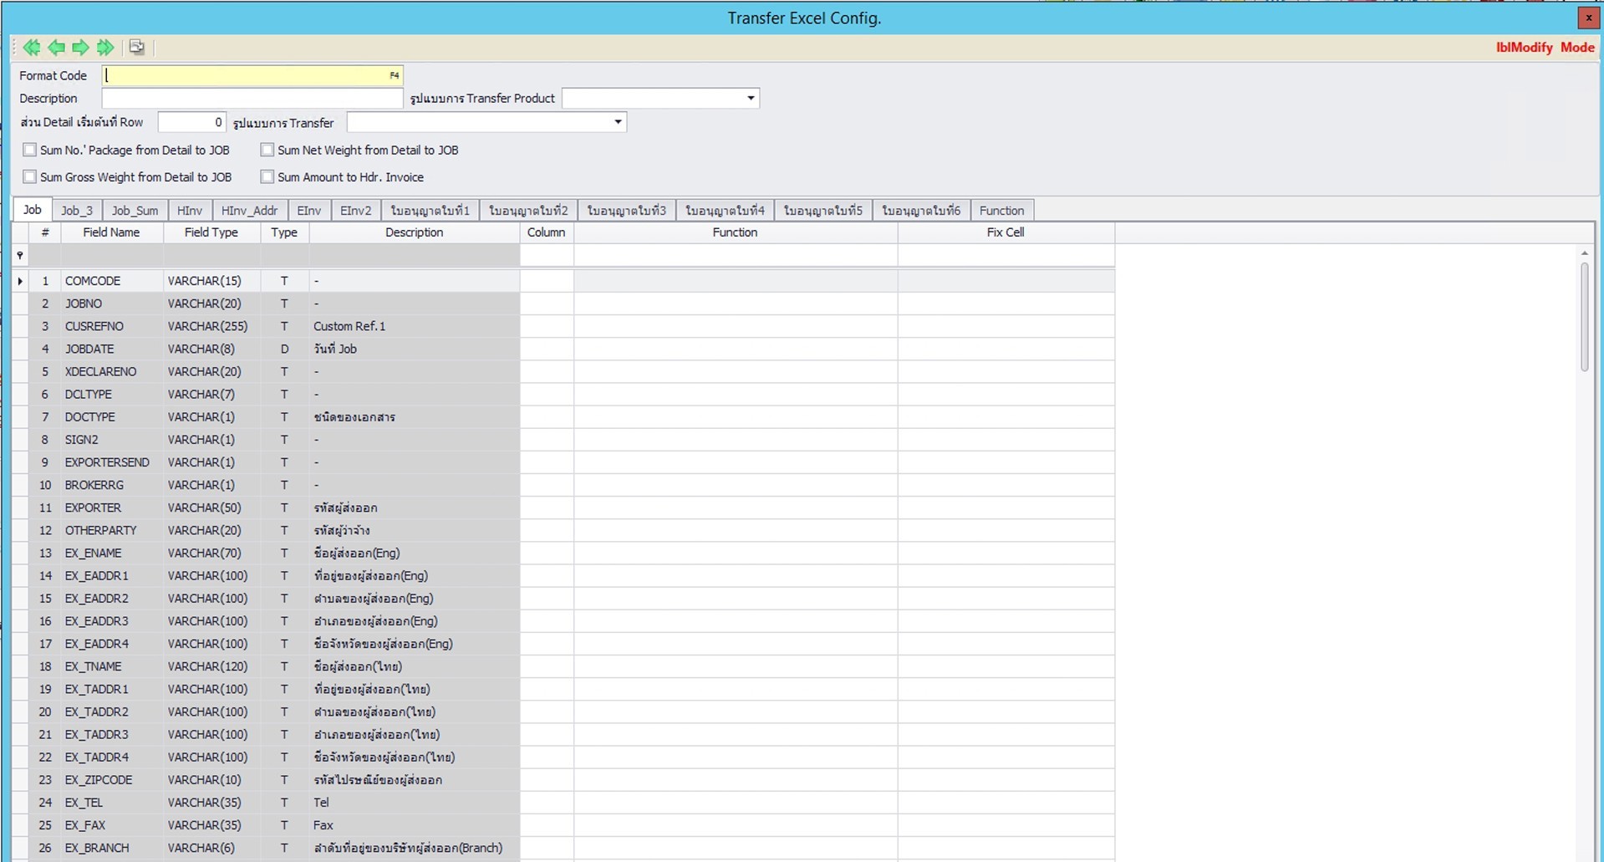This screenshot has width=1604, height=862.
Task: Click the filter funnel icon in the grid
Action: [19, 255]
